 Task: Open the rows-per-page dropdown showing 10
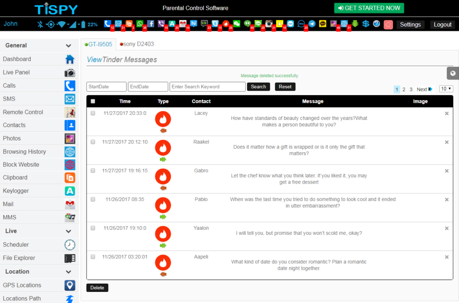point(446,89)
